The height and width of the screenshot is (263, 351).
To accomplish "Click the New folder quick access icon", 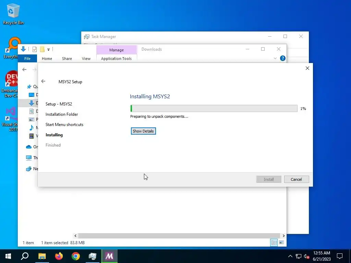I will click(x=42, y=49).
